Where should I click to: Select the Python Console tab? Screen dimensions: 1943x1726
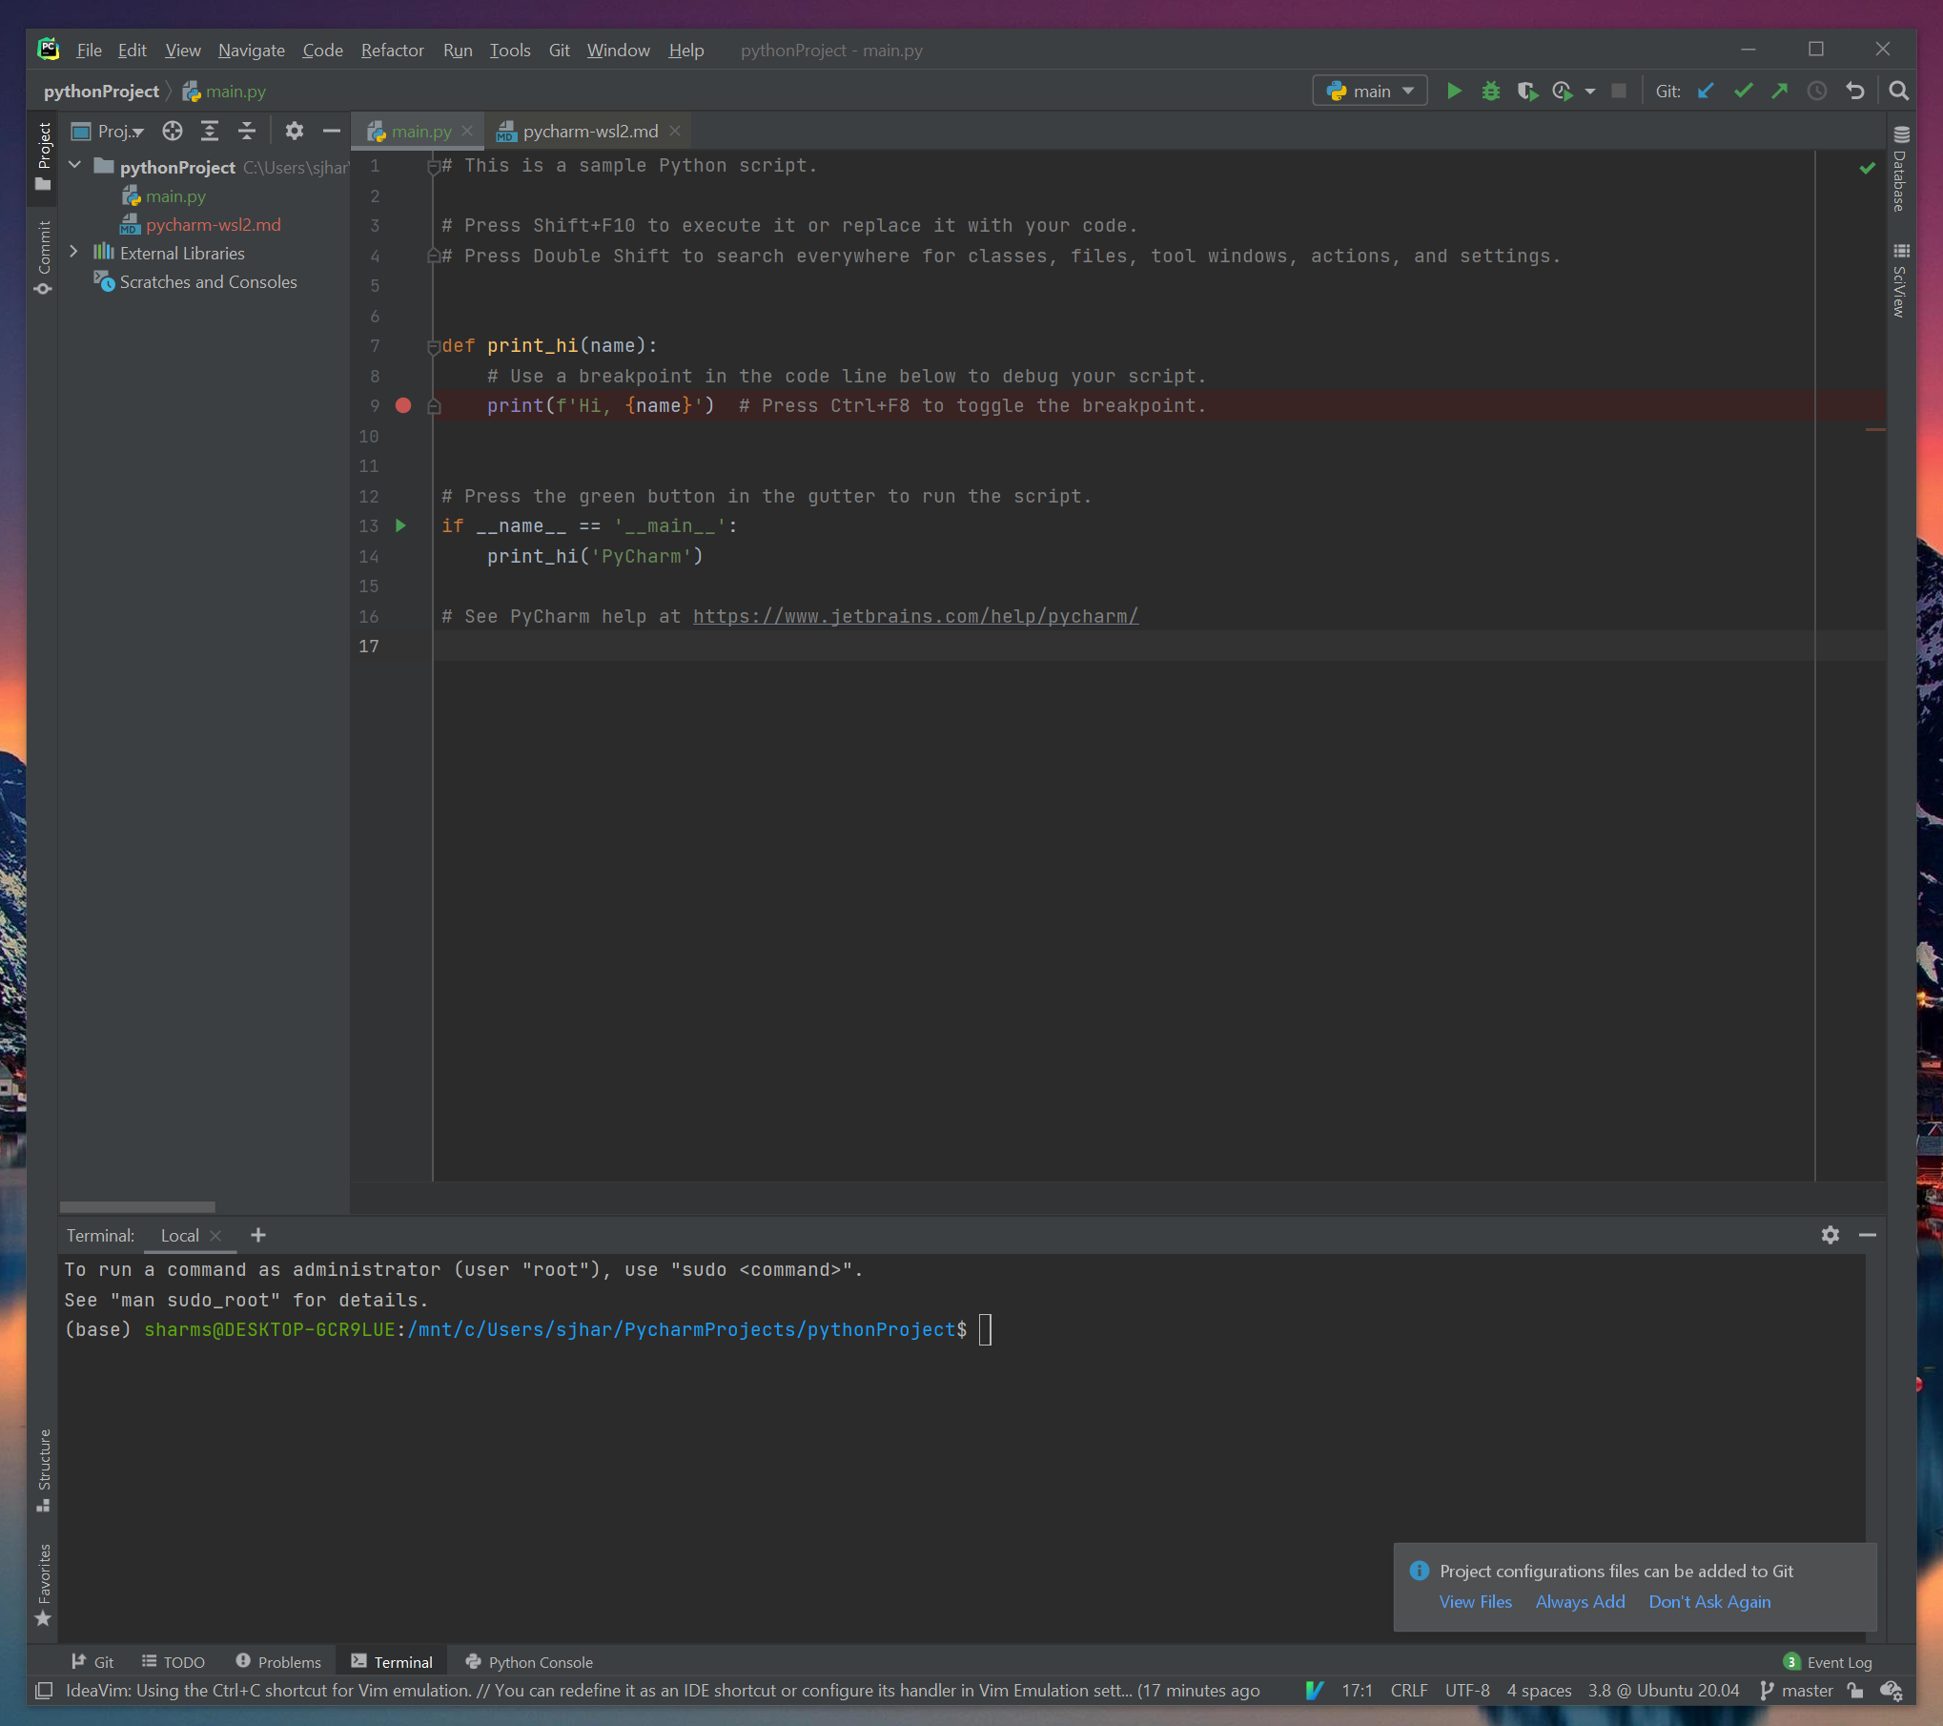tap(529, 1661)
